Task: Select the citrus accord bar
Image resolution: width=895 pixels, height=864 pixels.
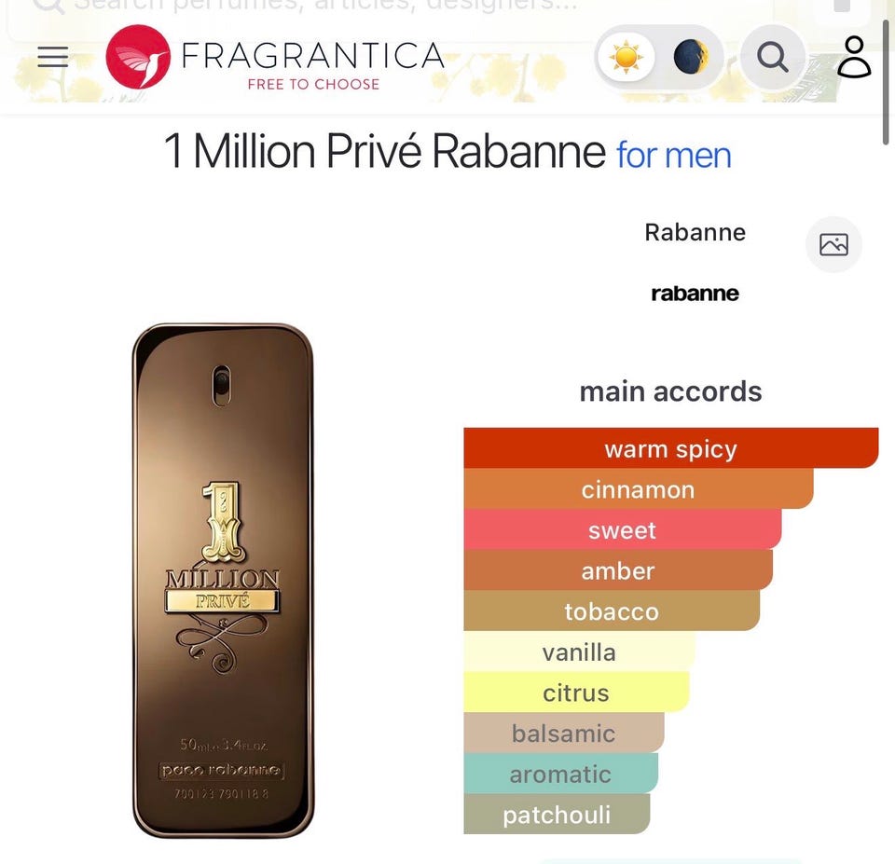Action: point(576,692)
